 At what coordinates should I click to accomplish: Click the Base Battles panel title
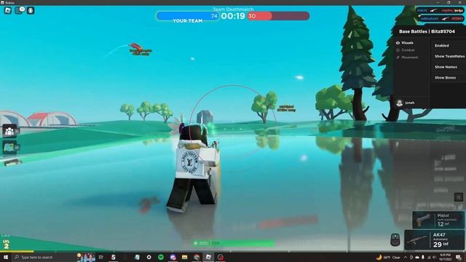click(x=427, y=31)
